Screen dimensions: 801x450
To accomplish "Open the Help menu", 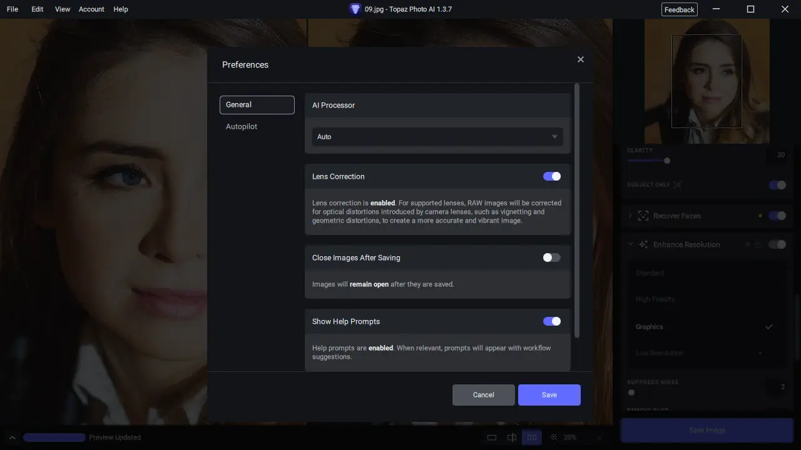I will [x=121, y=9].
